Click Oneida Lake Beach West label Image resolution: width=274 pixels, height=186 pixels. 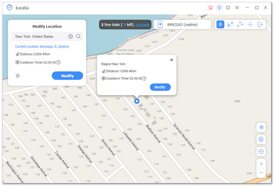click(125, 52)
